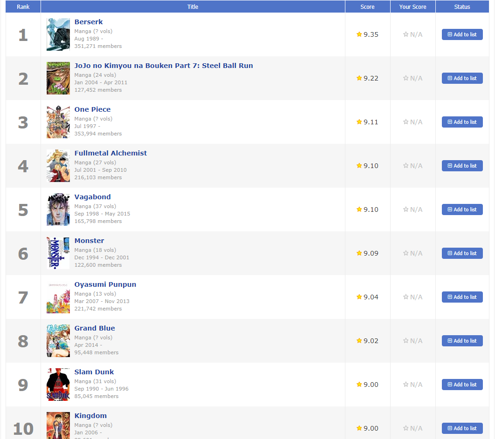The width and height of the screenshot is (495, 439).
Task: Open the Grand Blue cover image
Action: coord(58,341)
